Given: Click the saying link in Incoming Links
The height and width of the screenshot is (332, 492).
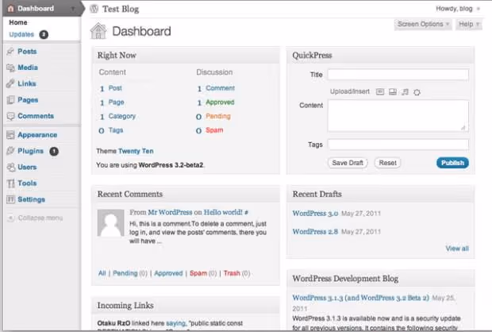Looking at the screenshot, I should 175,323.
